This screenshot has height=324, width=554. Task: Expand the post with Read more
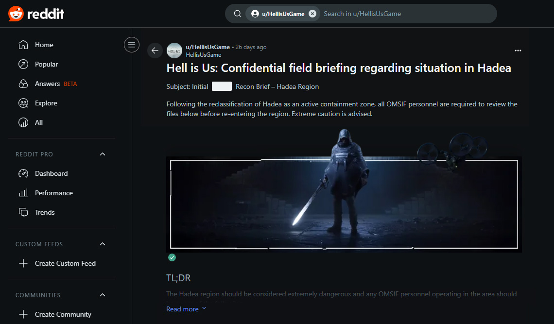tap(186, 309)
